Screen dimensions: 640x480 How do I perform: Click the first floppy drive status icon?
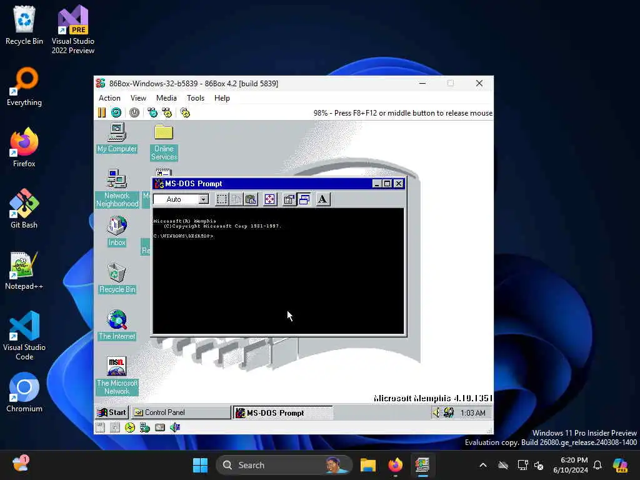click(100, 427)
